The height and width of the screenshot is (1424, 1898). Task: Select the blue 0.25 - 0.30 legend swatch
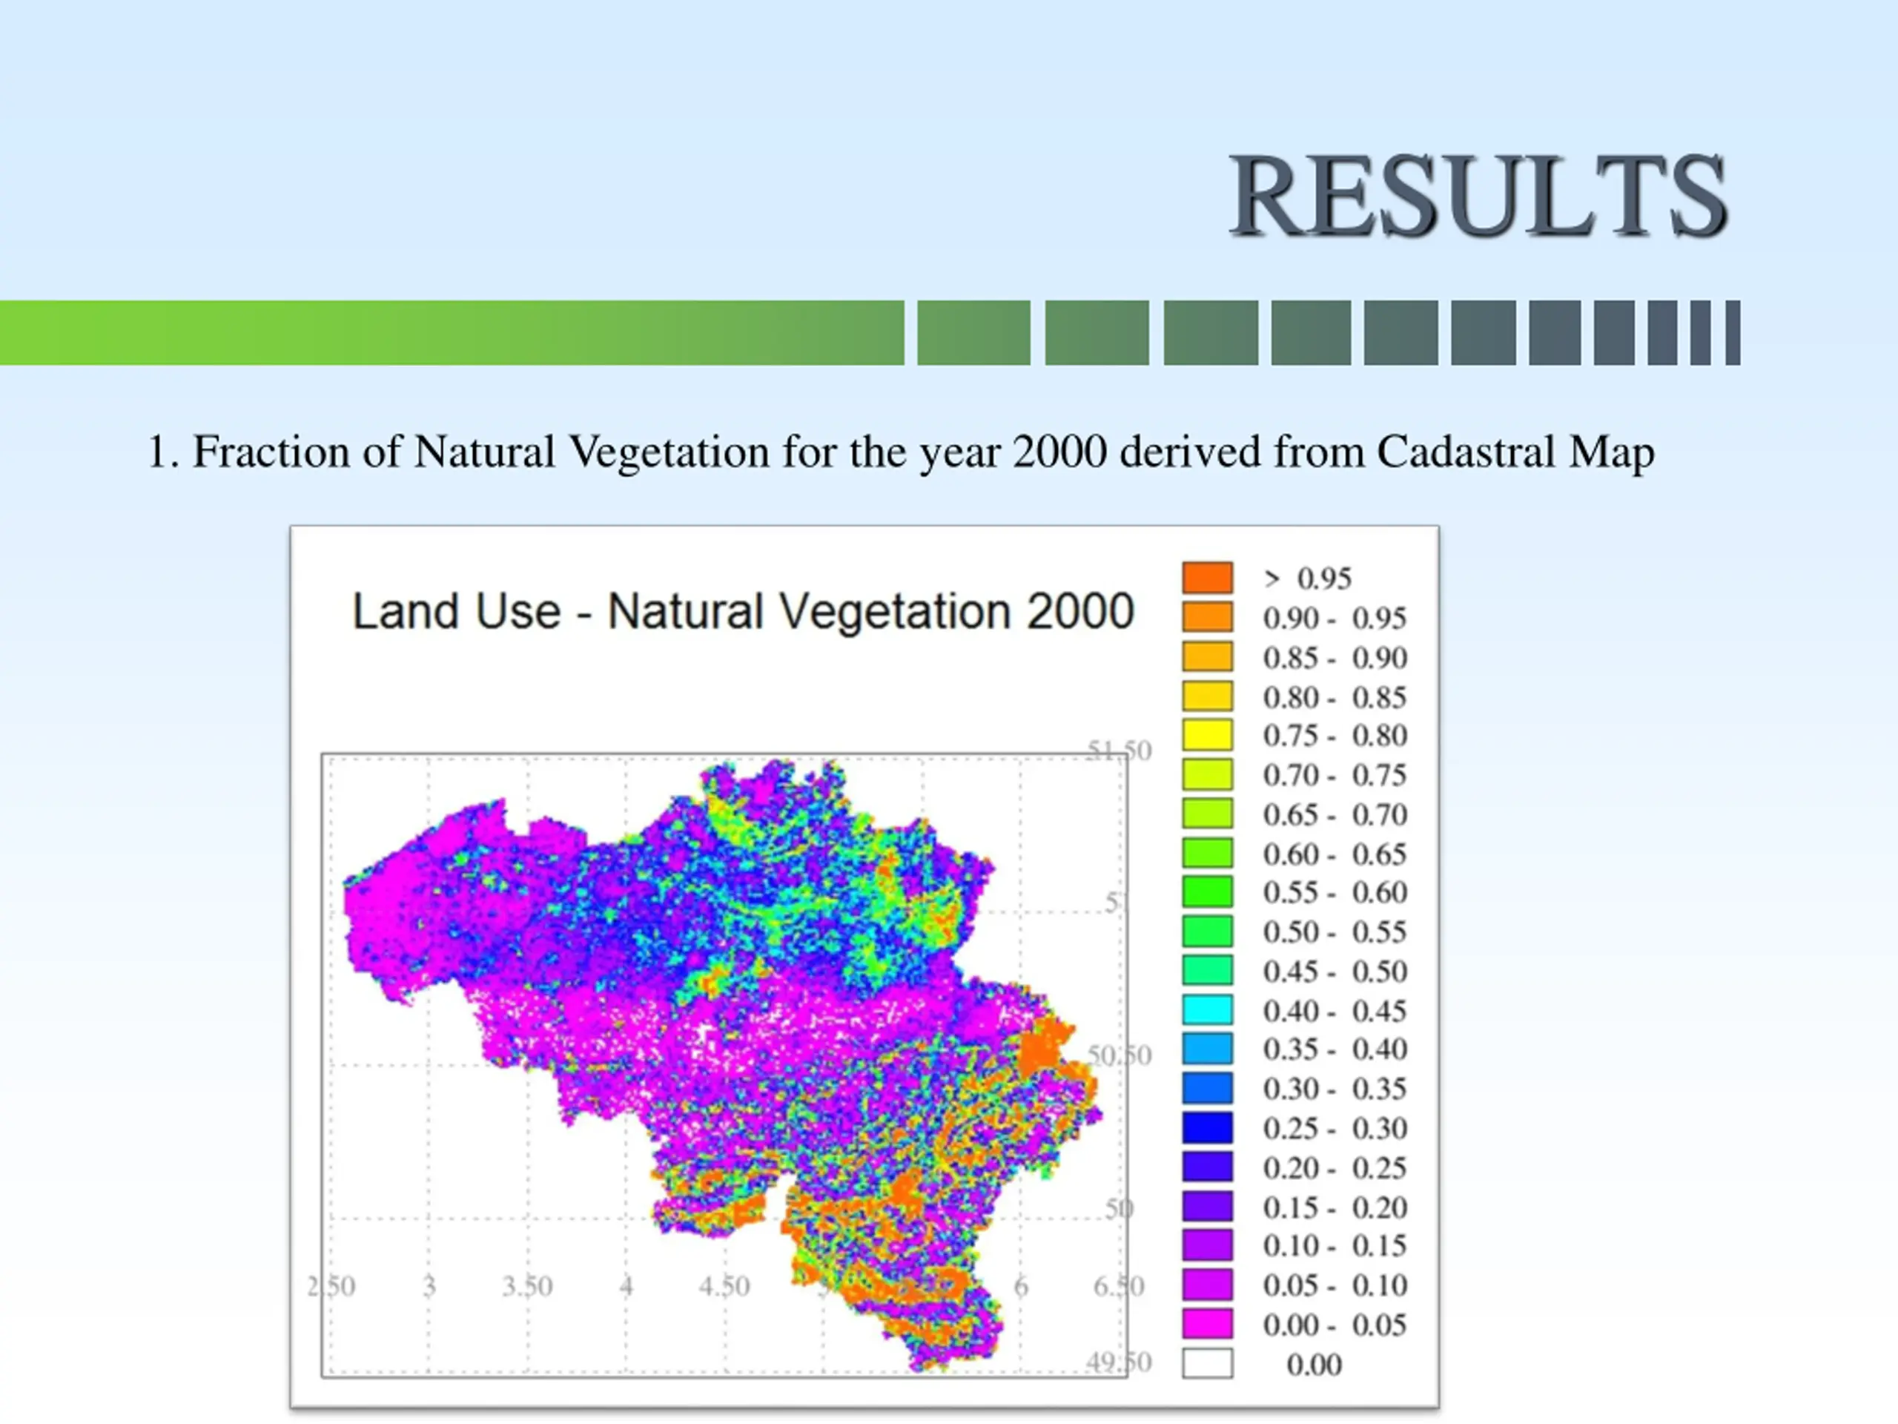[x=1207, y=1127]
